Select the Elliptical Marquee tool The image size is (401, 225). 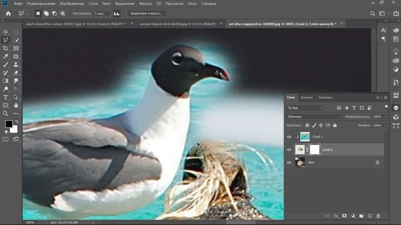[16, 32]
